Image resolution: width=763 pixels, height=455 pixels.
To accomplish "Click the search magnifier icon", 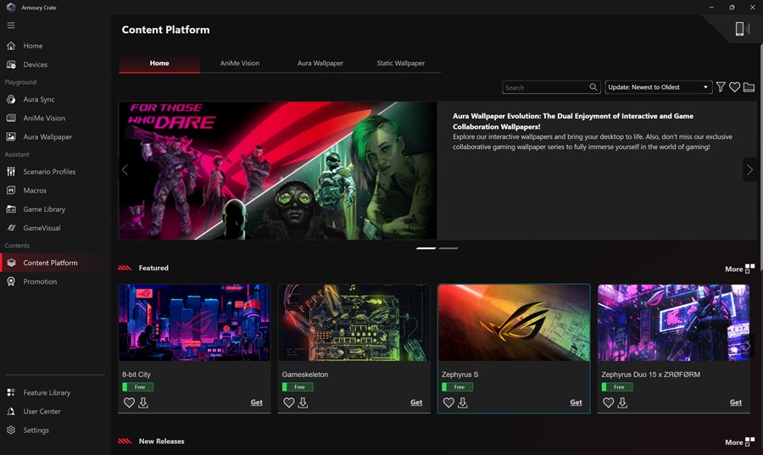I will [593, 87].
